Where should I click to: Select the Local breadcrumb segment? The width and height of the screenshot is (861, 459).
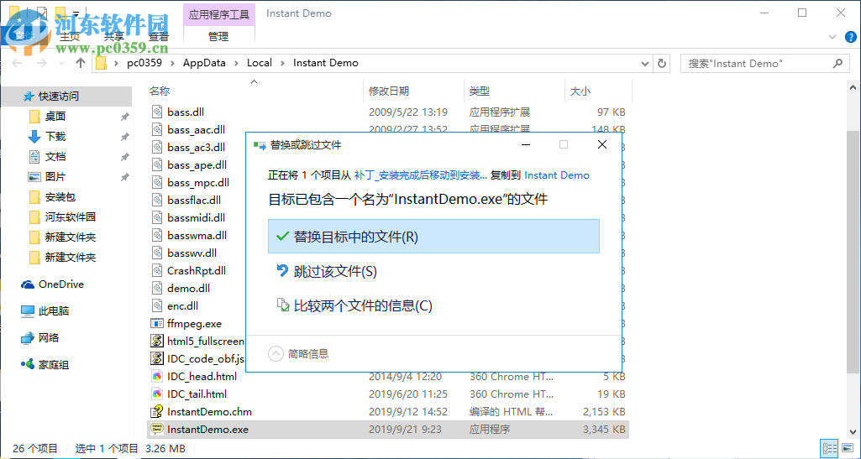[260, 63]
